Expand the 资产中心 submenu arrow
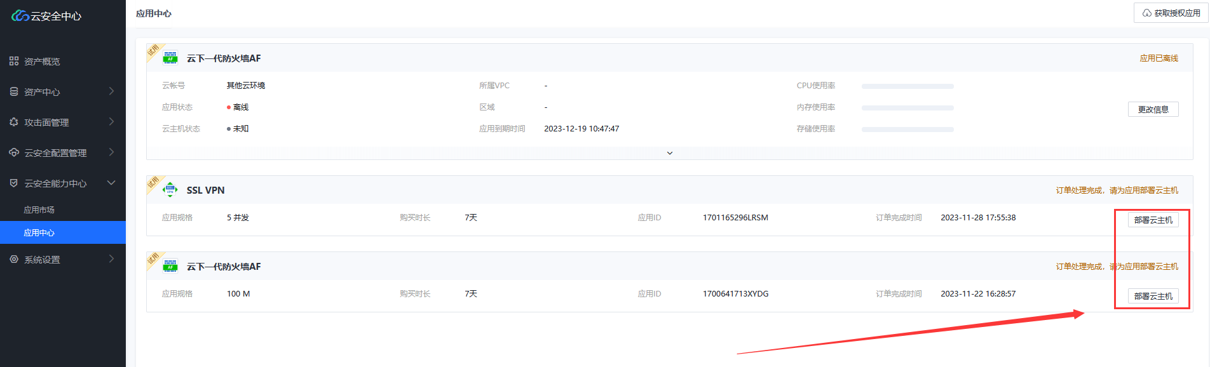The height and width of the screenshot is (367, 1210). [x=111, y=91]
